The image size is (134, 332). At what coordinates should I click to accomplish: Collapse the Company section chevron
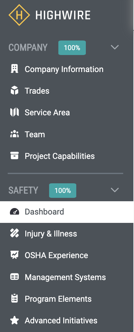[115, 47]
